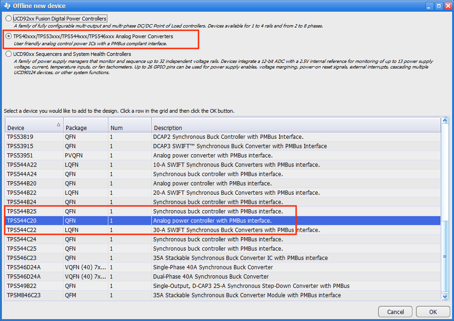The image size is (454, 321).
Task: Select the TPS544C24 device row
Action: point(223,239)
